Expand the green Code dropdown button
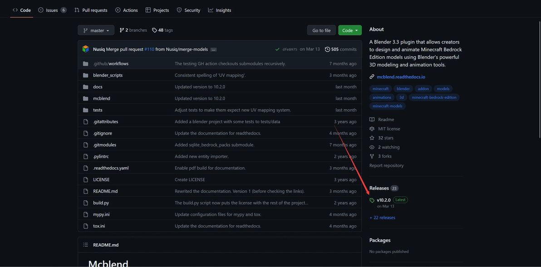 click(x=349, y=30)
